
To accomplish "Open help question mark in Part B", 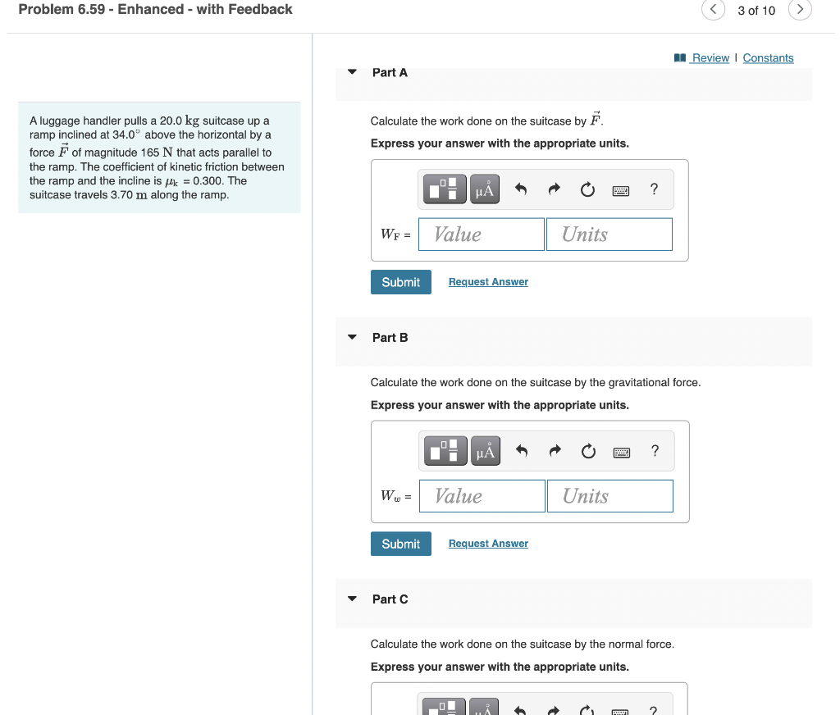I will point(655,450).
